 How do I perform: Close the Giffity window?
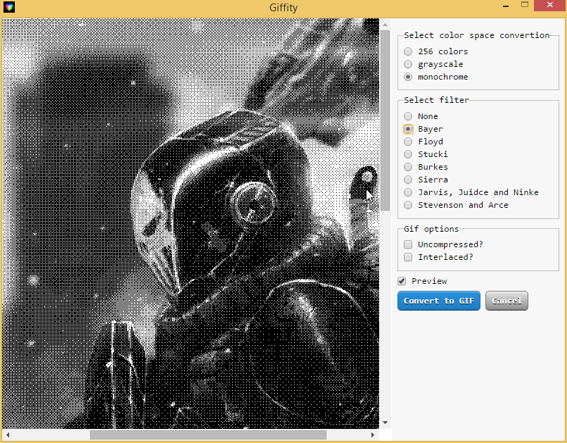[x=550, y=6]
